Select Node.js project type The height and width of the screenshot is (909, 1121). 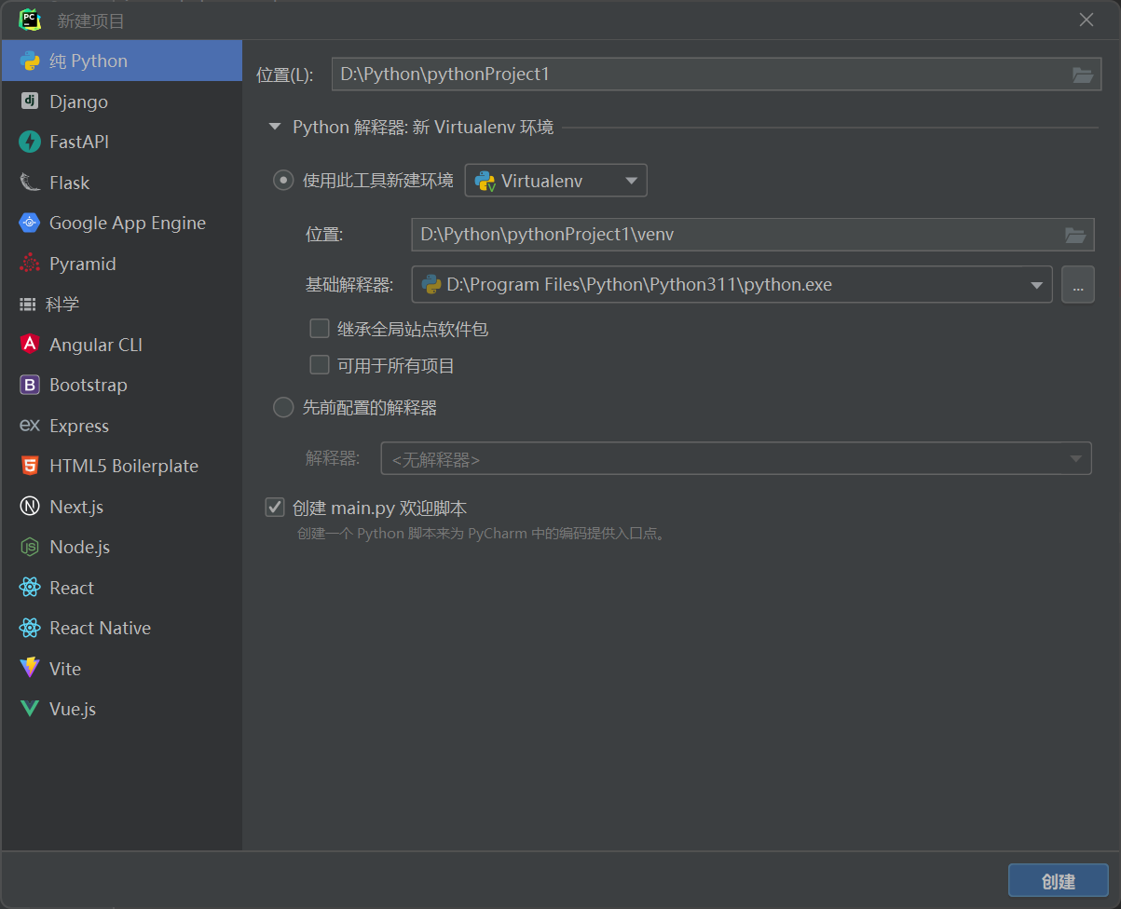pos(122,547)
